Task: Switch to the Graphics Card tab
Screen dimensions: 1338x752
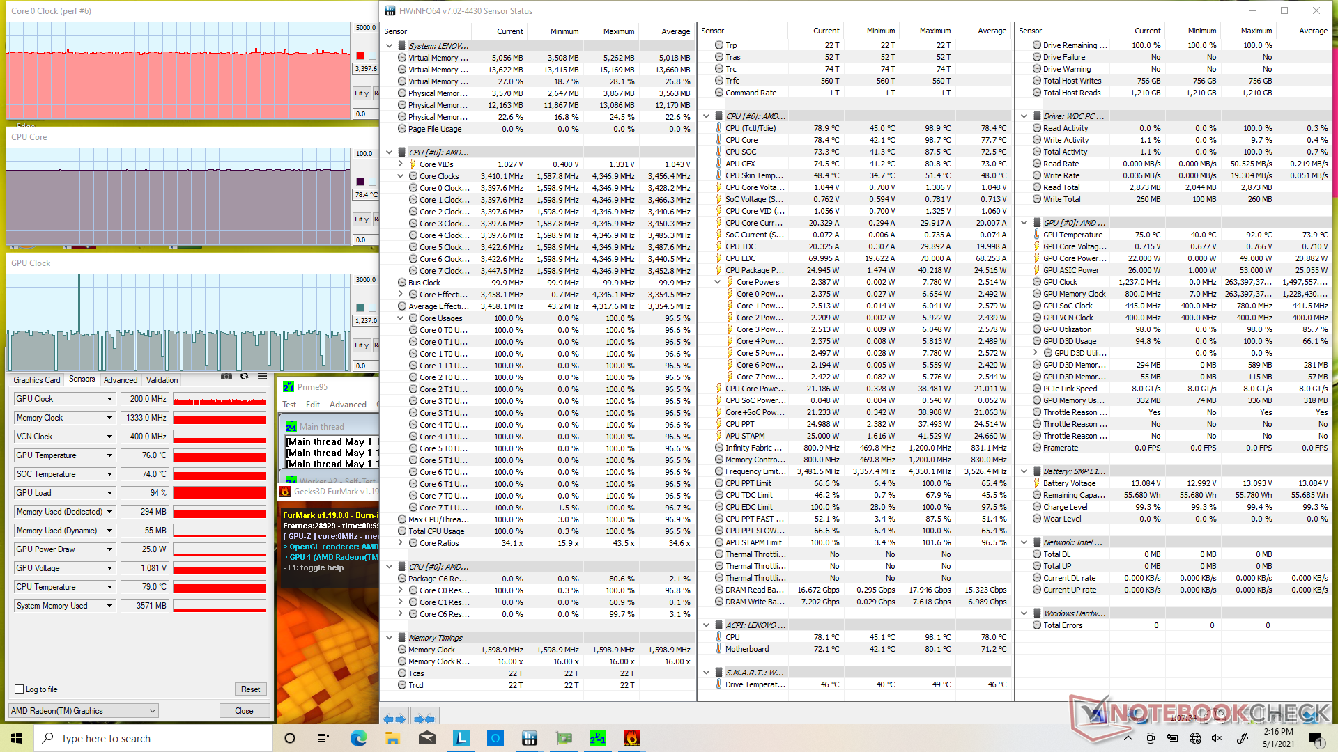Action: point(37,380)
